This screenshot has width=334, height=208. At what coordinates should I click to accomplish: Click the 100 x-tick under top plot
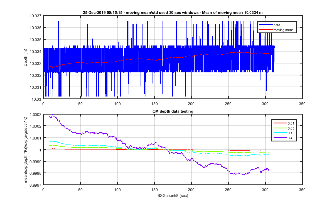point(117,104)
